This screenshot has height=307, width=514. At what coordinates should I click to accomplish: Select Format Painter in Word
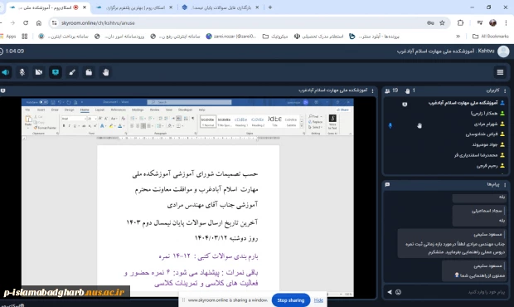45,128
